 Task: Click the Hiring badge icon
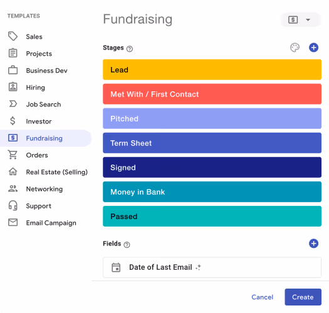click(13, 87)
